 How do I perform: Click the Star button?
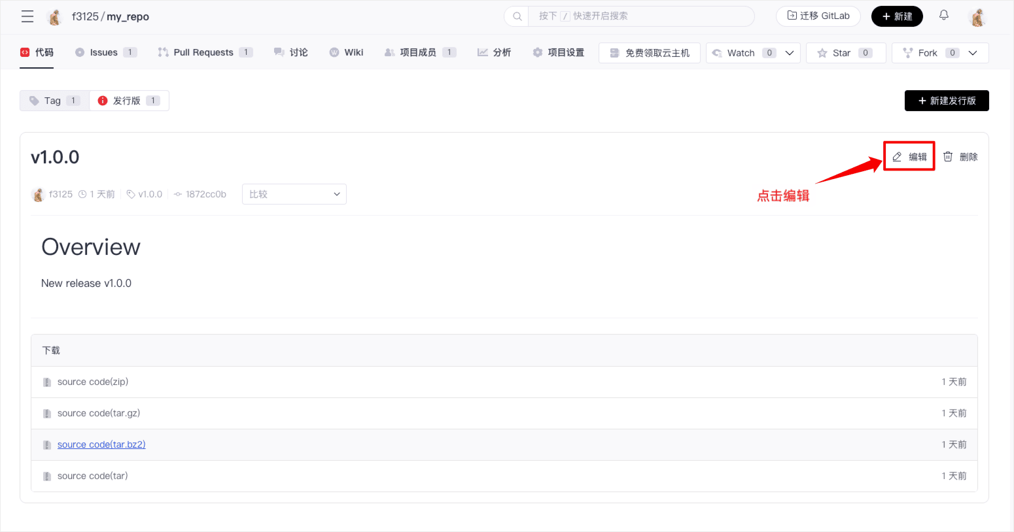tap(845, 53)
